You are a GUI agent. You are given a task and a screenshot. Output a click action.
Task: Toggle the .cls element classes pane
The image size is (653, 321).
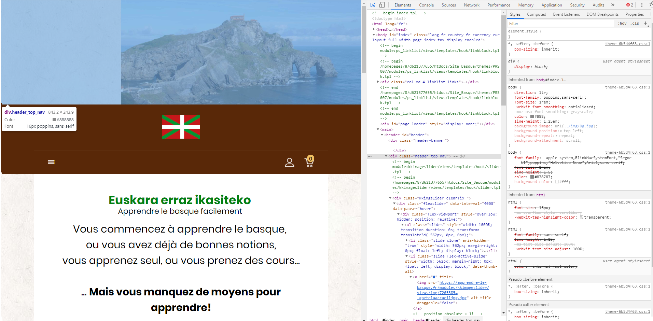635,23
